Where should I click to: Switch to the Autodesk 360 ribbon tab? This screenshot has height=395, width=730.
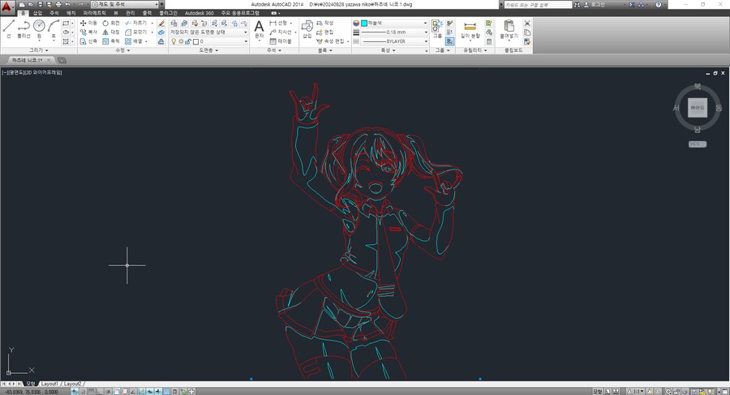click(200, 13)
